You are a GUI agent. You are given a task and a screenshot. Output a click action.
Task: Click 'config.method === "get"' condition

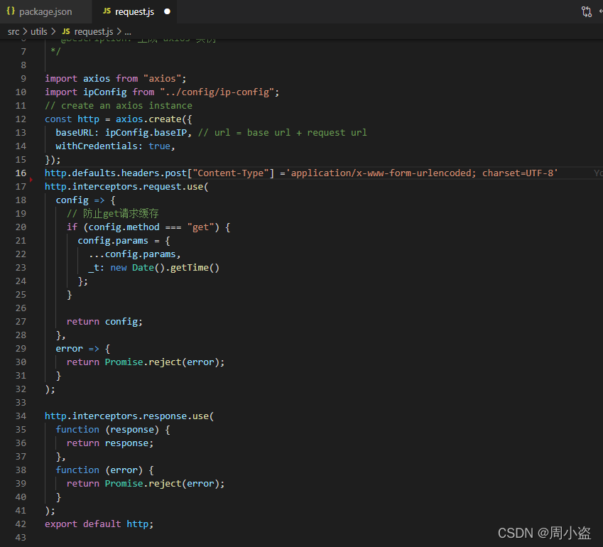(151, 227)
